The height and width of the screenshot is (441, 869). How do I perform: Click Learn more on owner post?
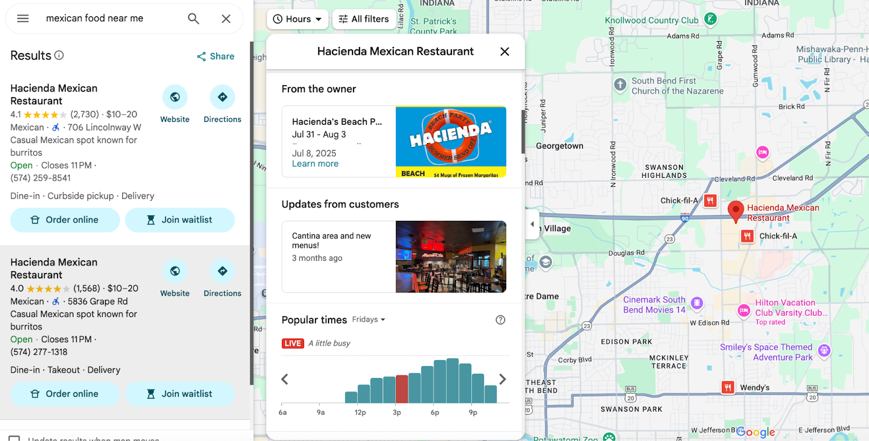315,164
